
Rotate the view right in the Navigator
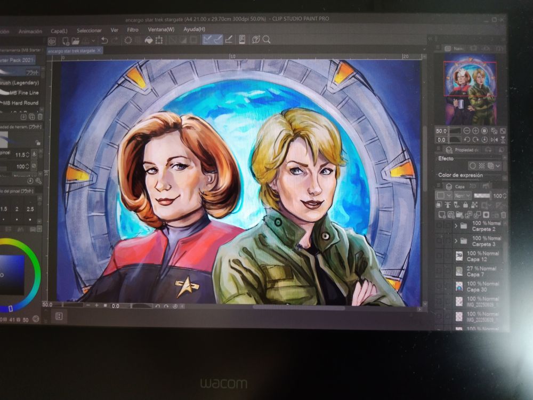tap(475, 139)
